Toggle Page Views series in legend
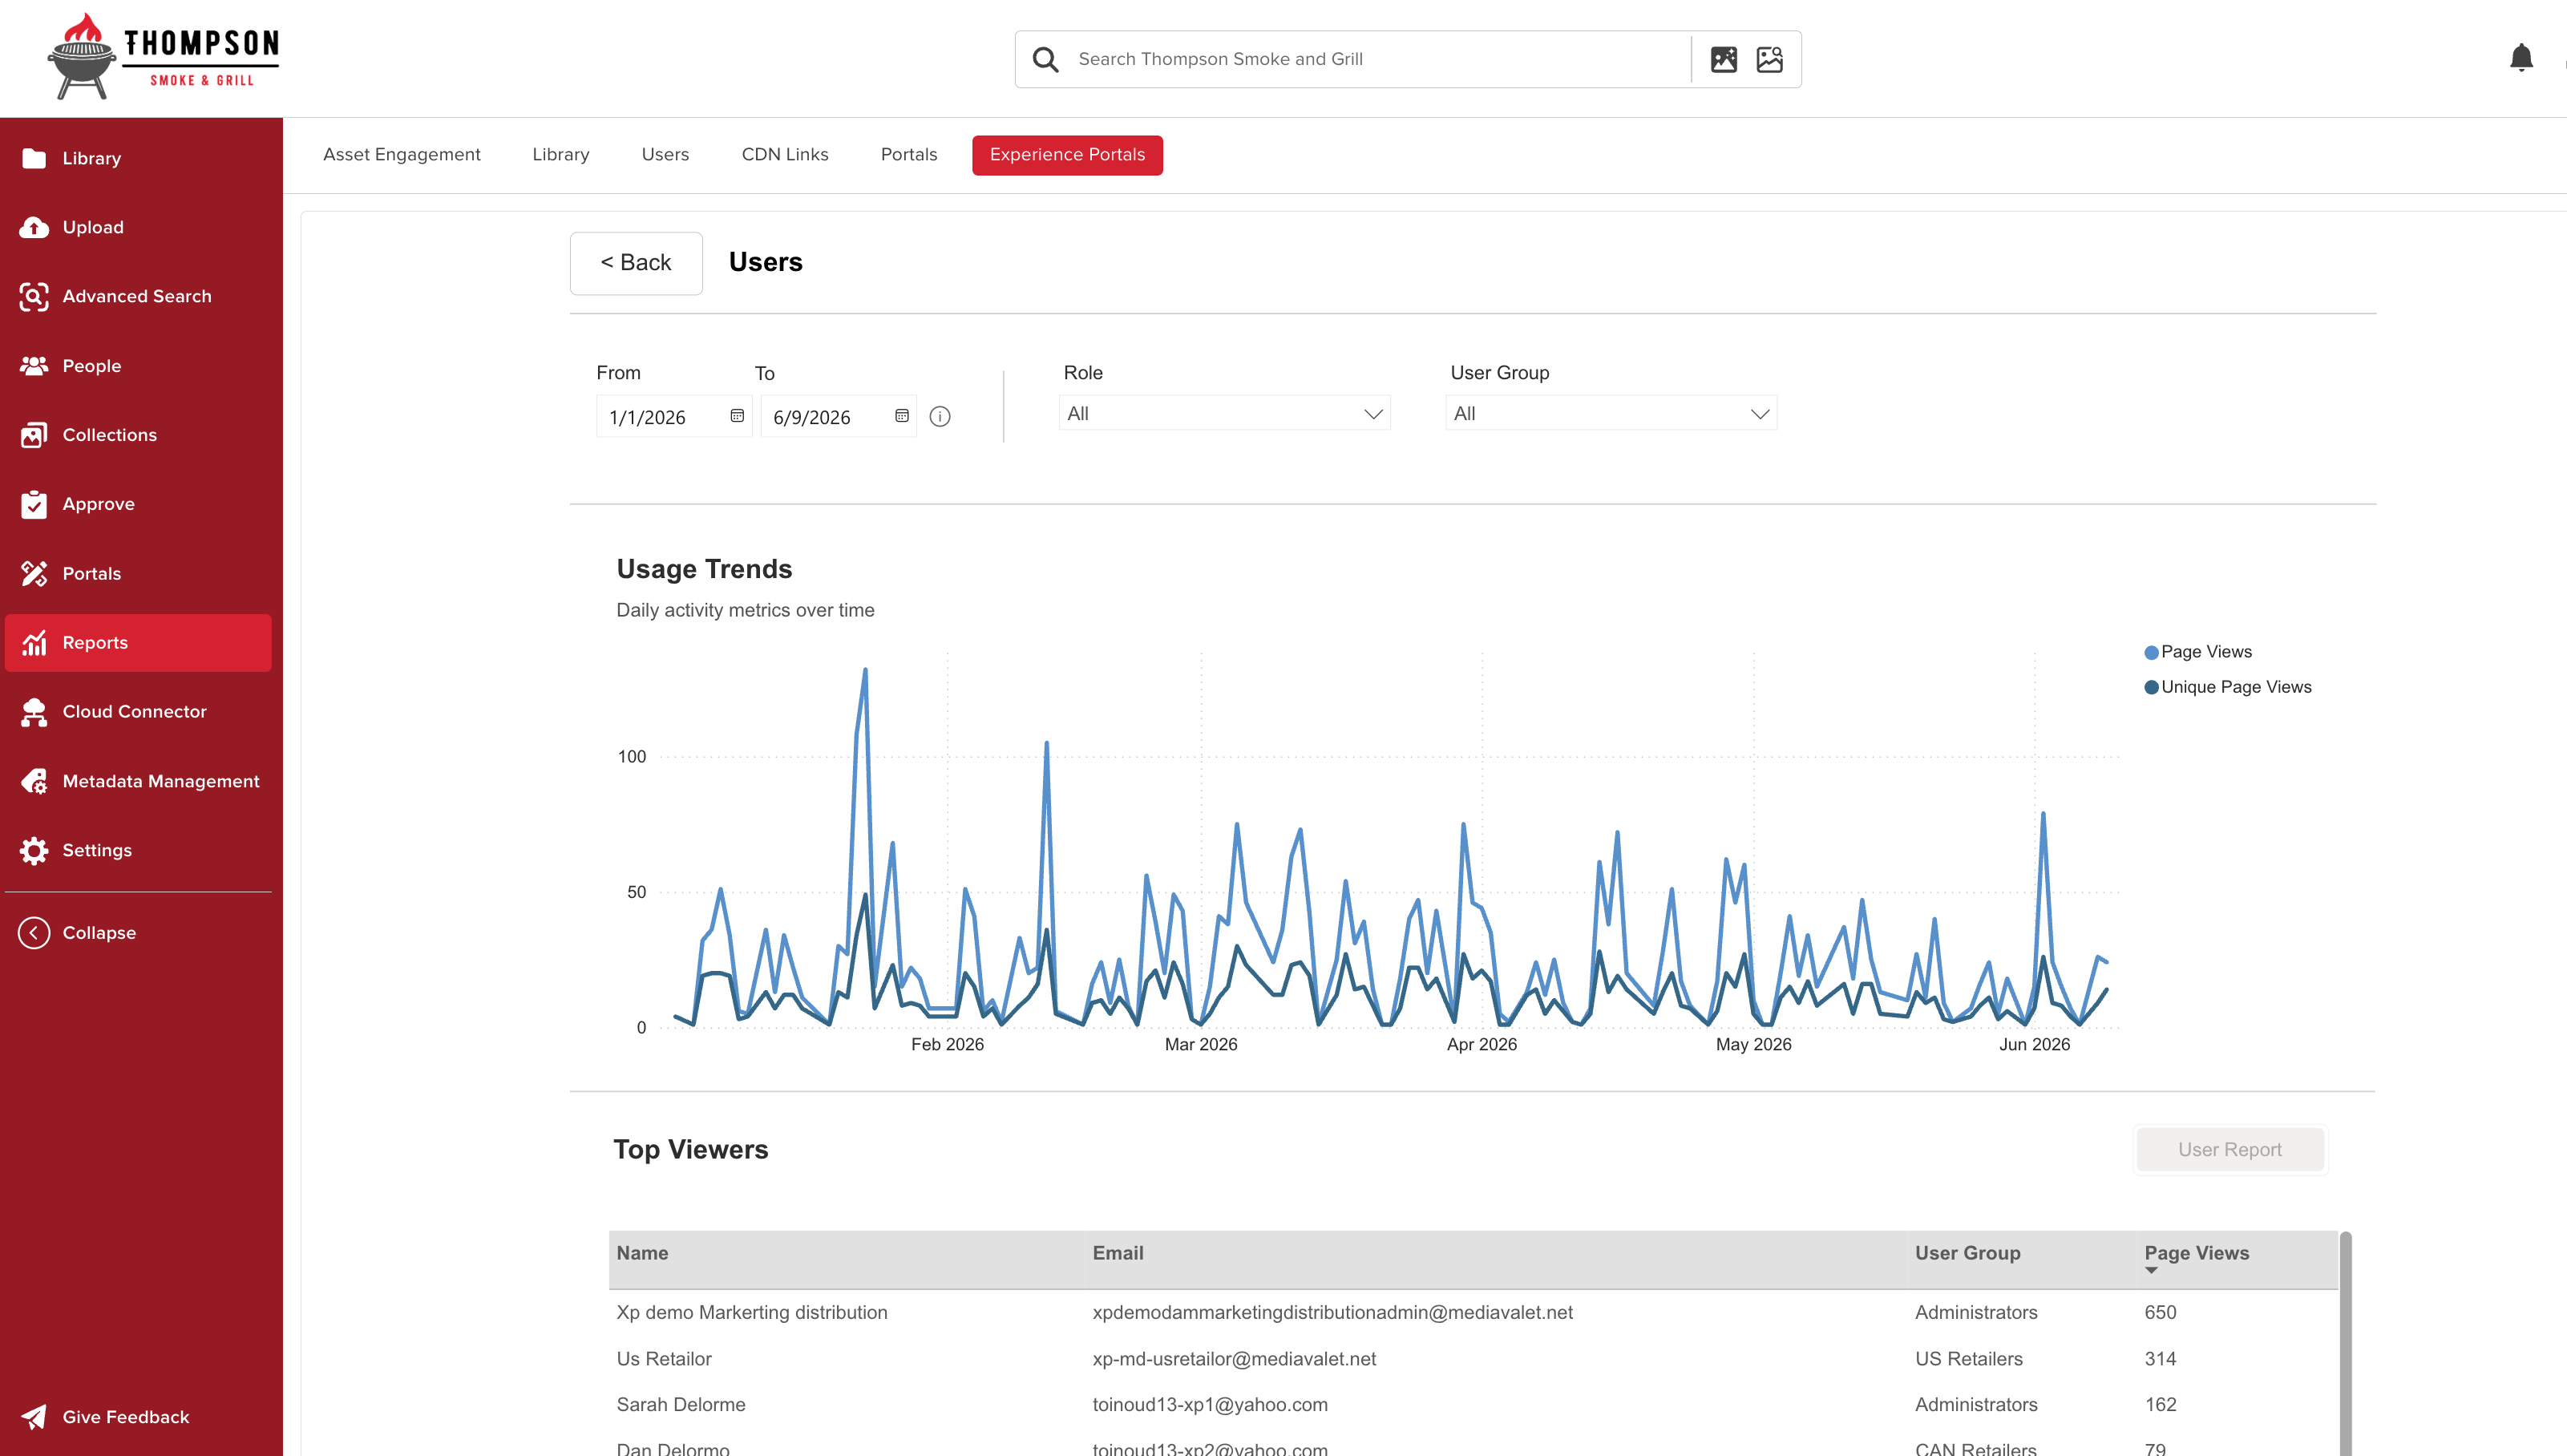Image resolution: width=2567 pixels, height=1456 pixels. (2197, 652)
